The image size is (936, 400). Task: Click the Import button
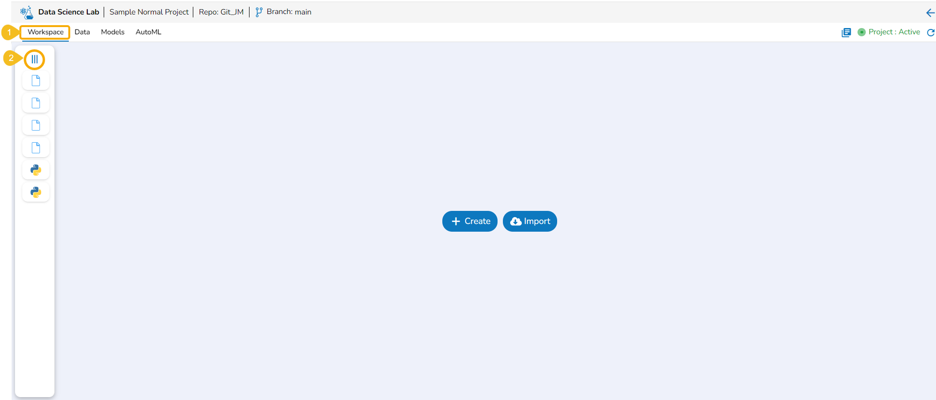click(530, 221)
